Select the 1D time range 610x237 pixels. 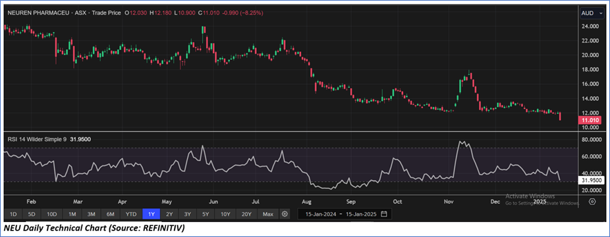tap(13, 214)
